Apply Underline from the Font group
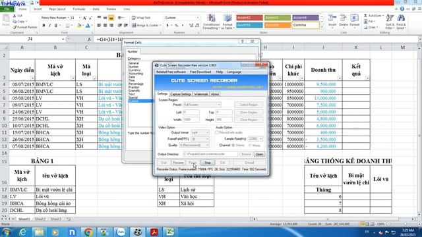422x237 pixels. coord(55,25)
